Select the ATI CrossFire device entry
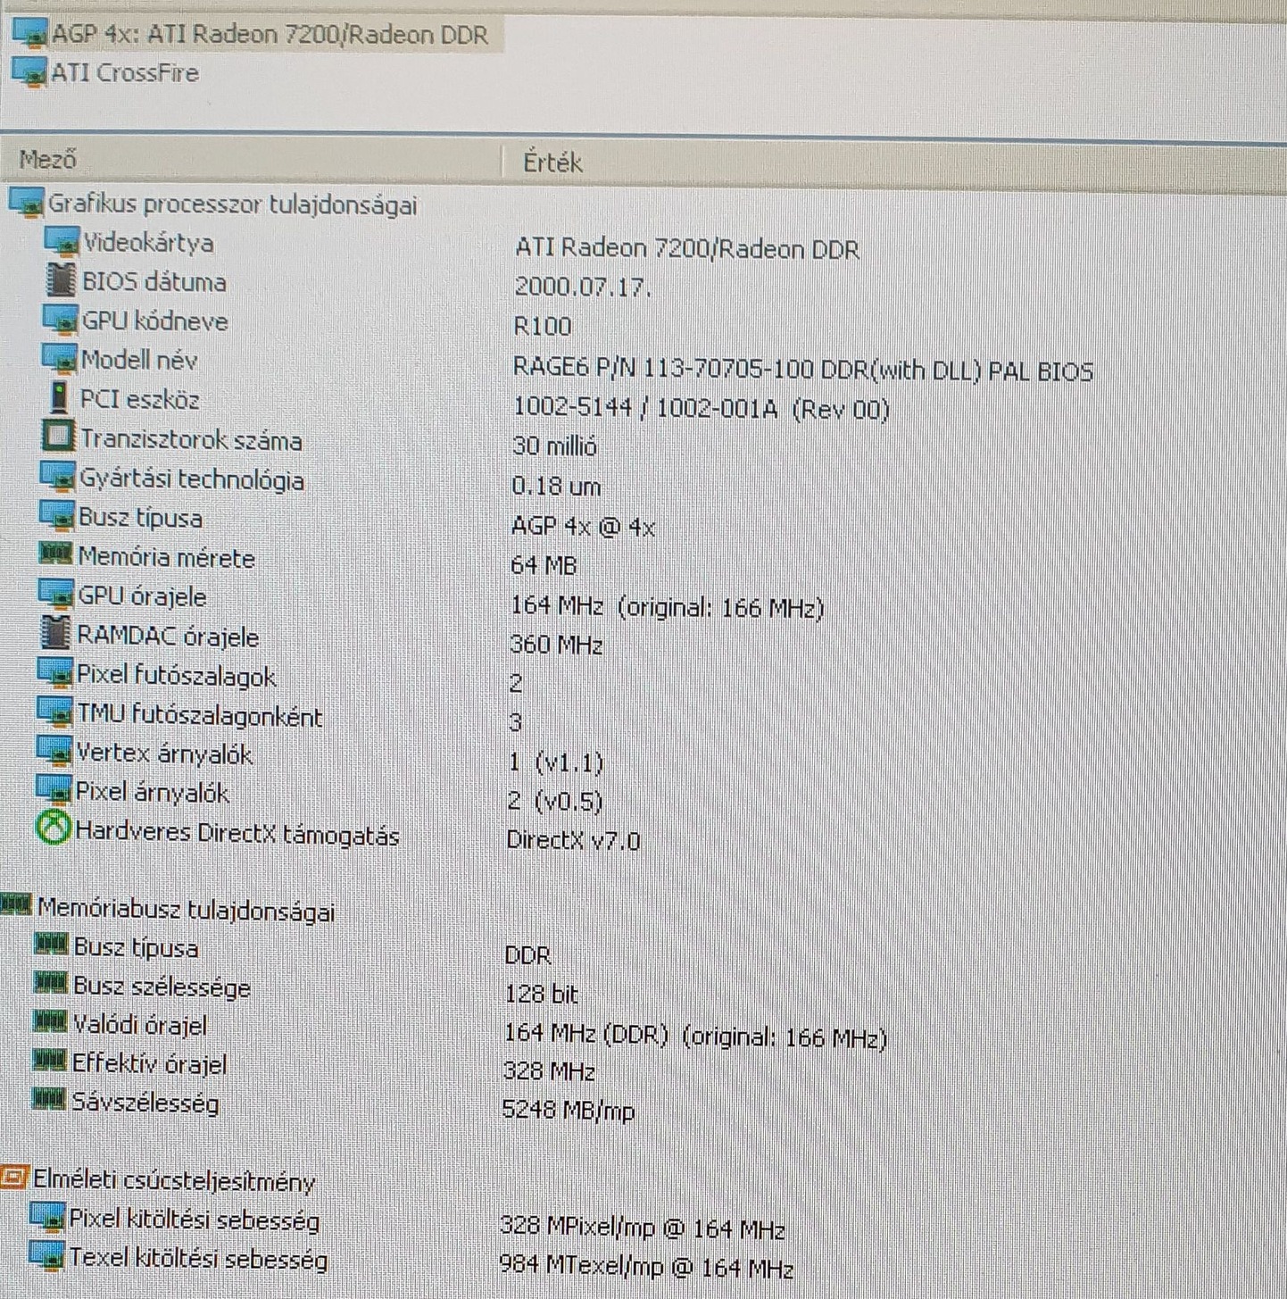 105,72
